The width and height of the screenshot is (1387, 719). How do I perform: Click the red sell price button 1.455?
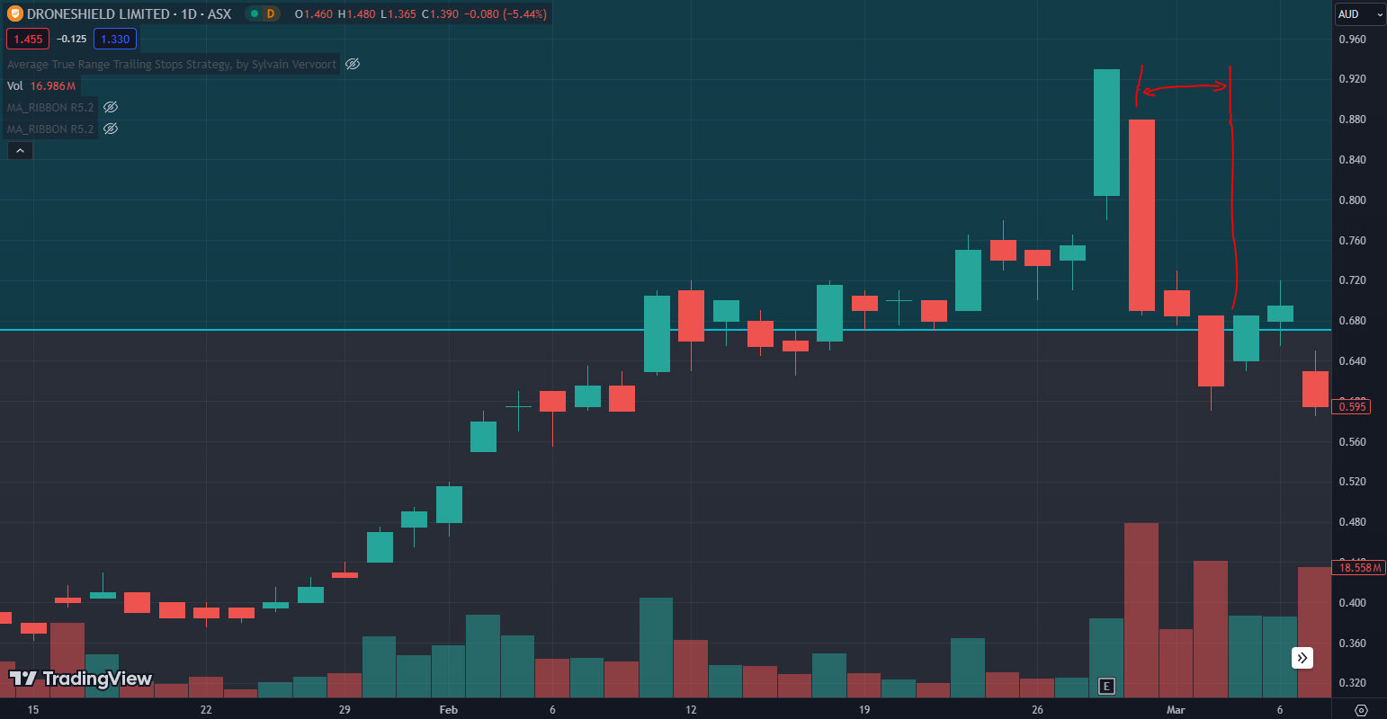[x=28, y=39]
